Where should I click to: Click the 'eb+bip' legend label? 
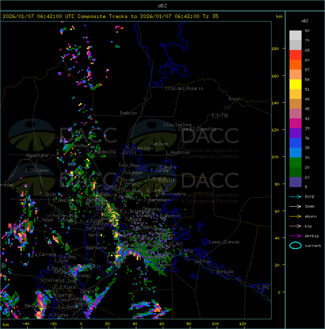coord(312,236)
